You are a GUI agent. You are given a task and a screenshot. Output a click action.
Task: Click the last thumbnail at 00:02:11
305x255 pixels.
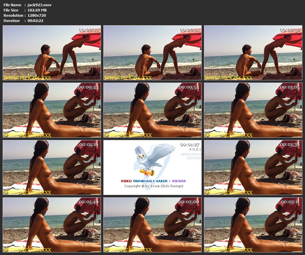(253, 225)
